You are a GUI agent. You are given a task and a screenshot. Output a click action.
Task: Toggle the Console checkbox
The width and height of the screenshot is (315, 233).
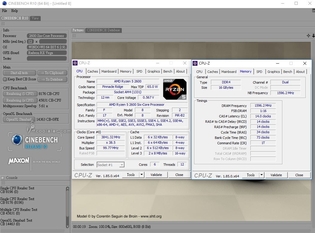[3, 178]
